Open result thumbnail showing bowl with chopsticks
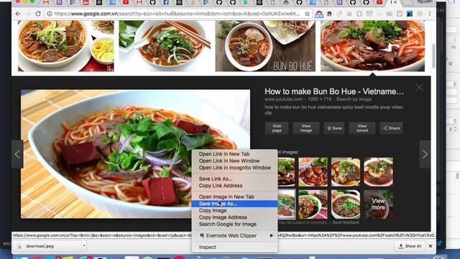This screenshot has width=460, height=259. tap(165, 46)
